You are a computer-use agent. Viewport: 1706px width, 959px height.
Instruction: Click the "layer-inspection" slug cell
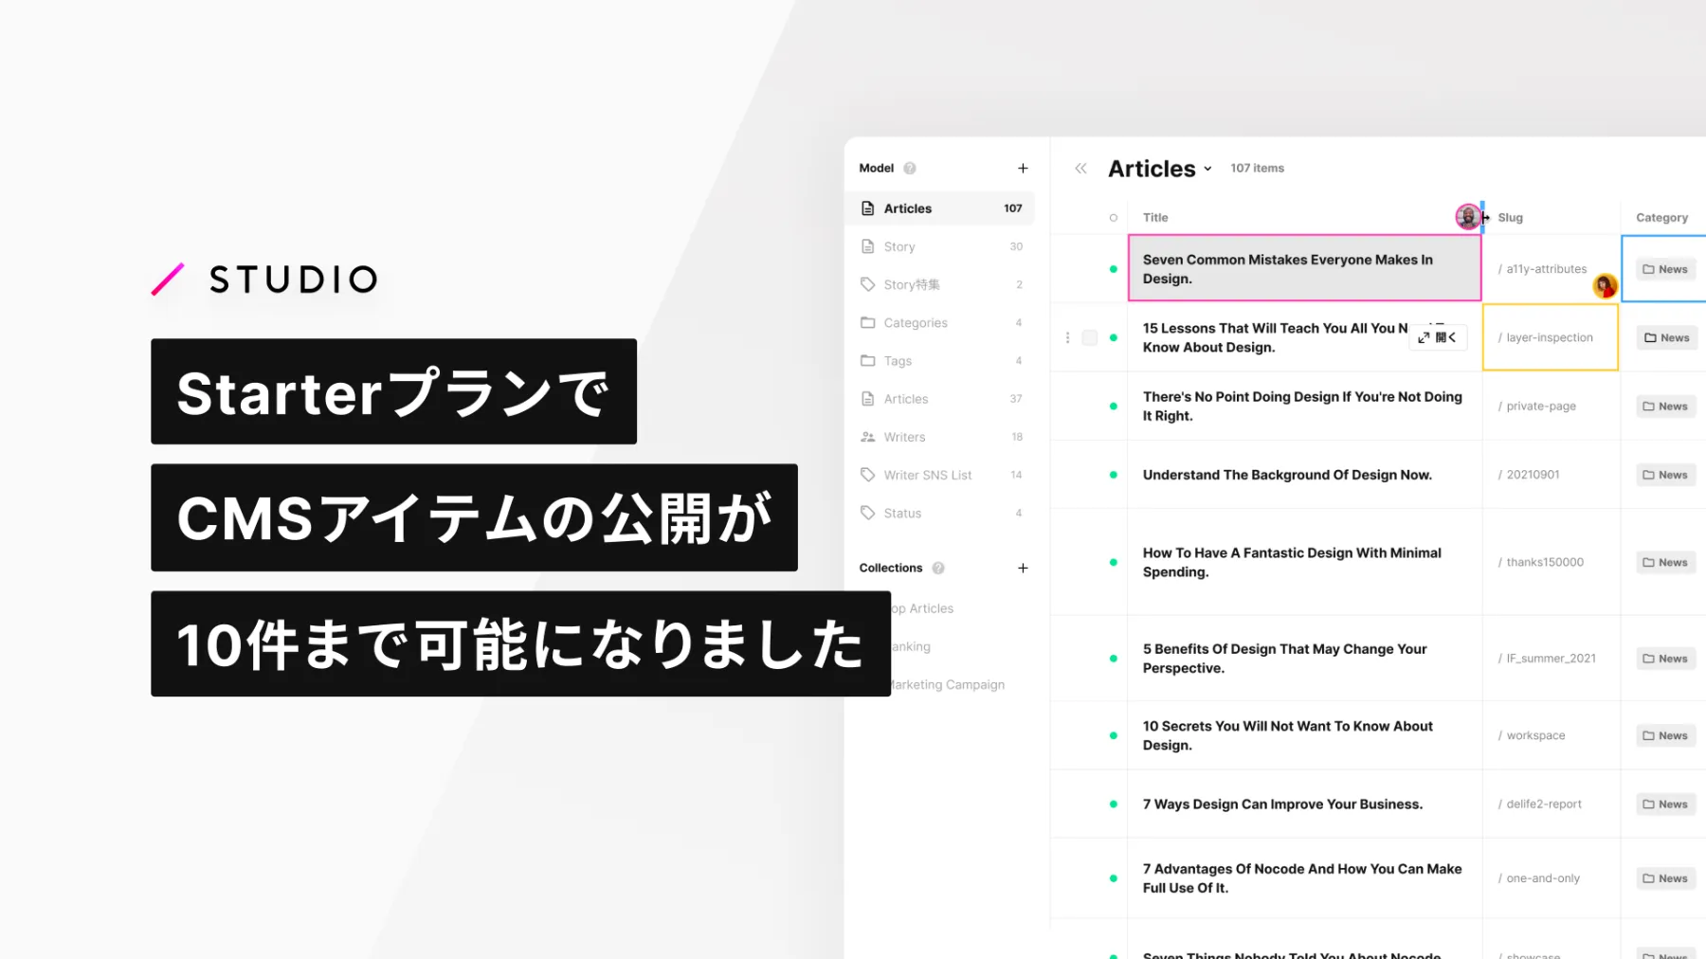tap(1552, 338)
